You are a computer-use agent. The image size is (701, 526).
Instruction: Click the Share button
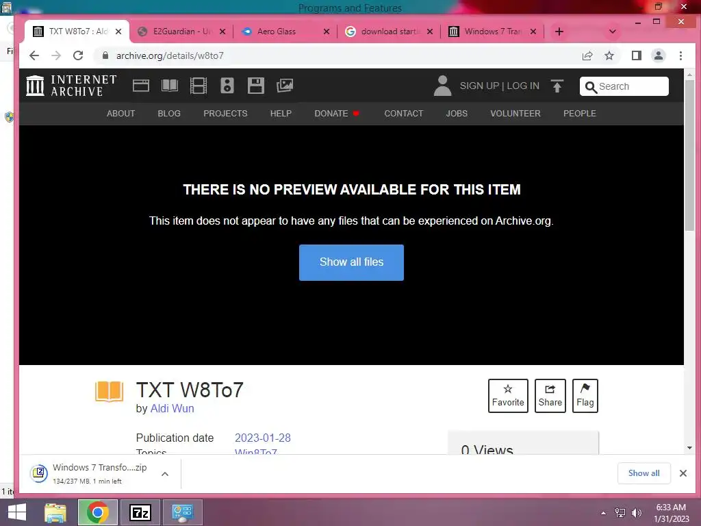550,396
